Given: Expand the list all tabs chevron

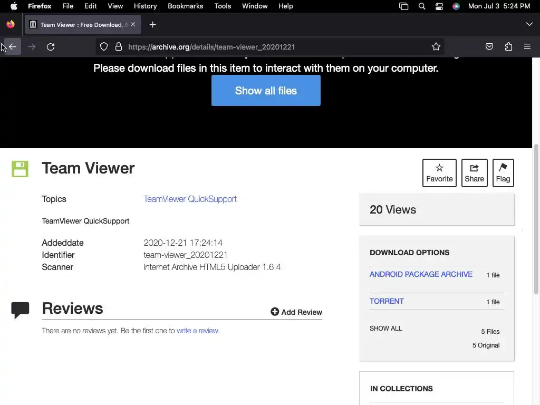Looking at the screenshot, I should click(529, 24).
